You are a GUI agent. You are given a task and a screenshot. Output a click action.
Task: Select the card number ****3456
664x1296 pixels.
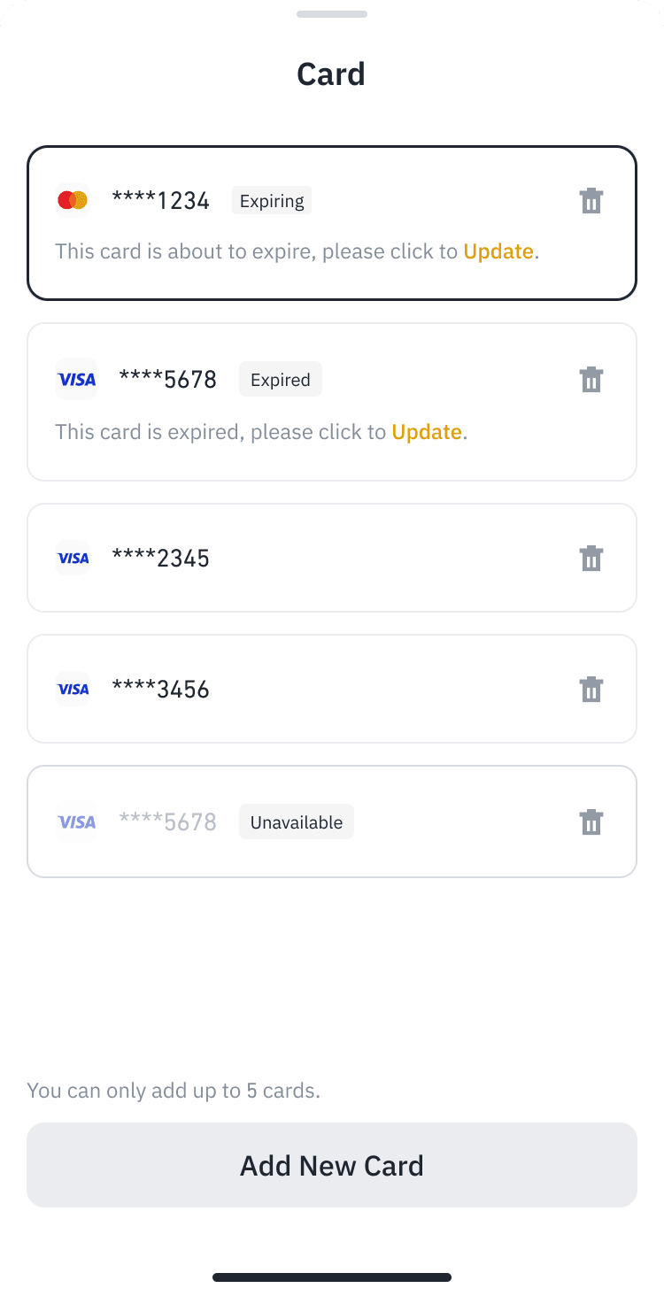click(160, 690)
